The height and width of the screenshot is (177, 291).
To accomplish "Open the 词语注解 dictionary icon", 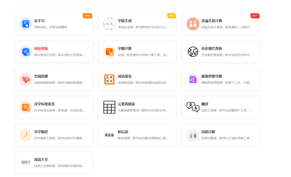I will pyautogui.click(x=193, y=135).
